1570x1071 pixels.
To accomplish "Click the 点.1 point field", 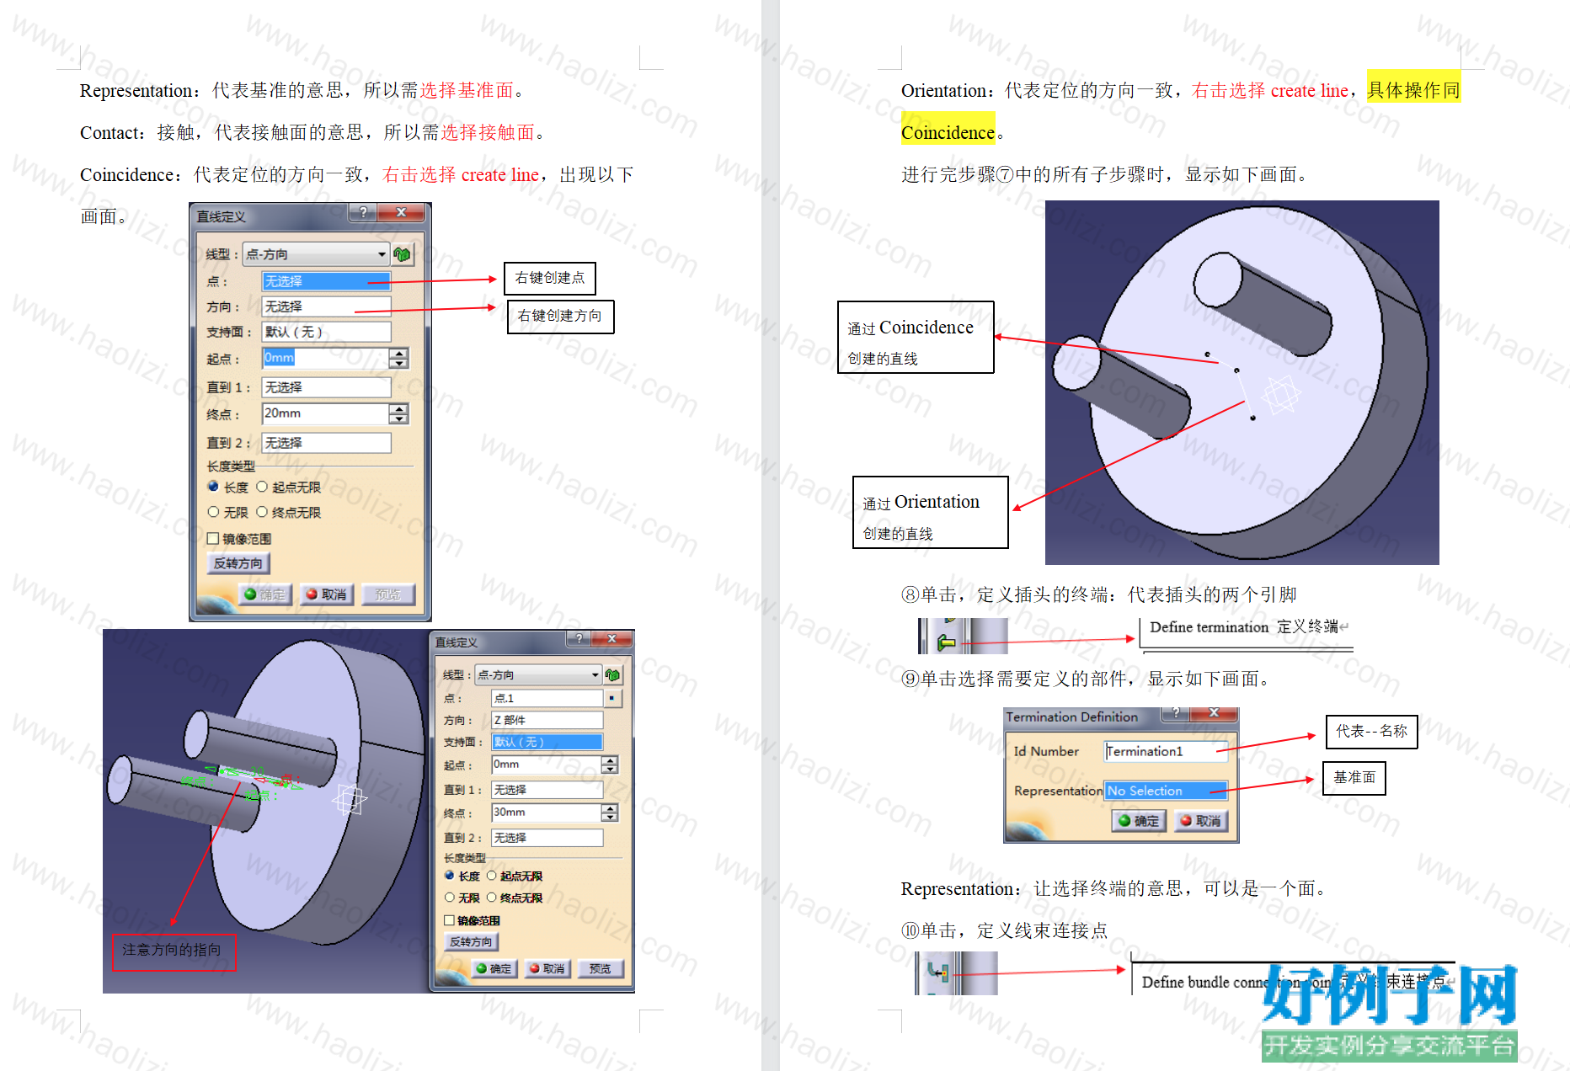I will tap(547, 698).
